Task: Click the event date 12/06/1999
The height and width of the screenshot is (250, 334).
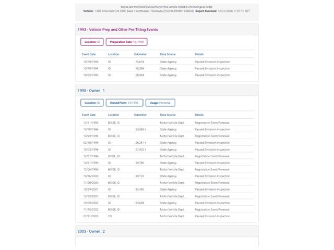Action: tap(91, 169)
